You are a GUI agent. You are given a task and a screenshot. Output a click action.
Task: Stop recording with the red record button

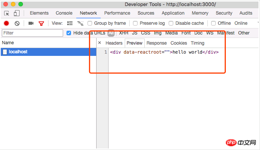[x=6, y=23]
